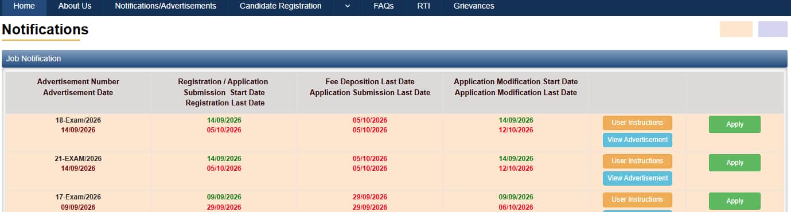Select the 21-EXAM/2026 advertisement number text
The height and width of the screenshot is (212, 791).
click(x=78, y=159)
